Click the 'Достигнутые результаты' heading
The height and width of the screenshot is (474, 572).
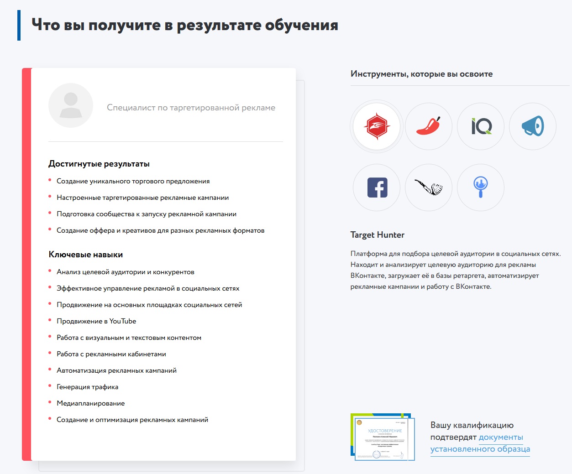click(x=99, y=164)
